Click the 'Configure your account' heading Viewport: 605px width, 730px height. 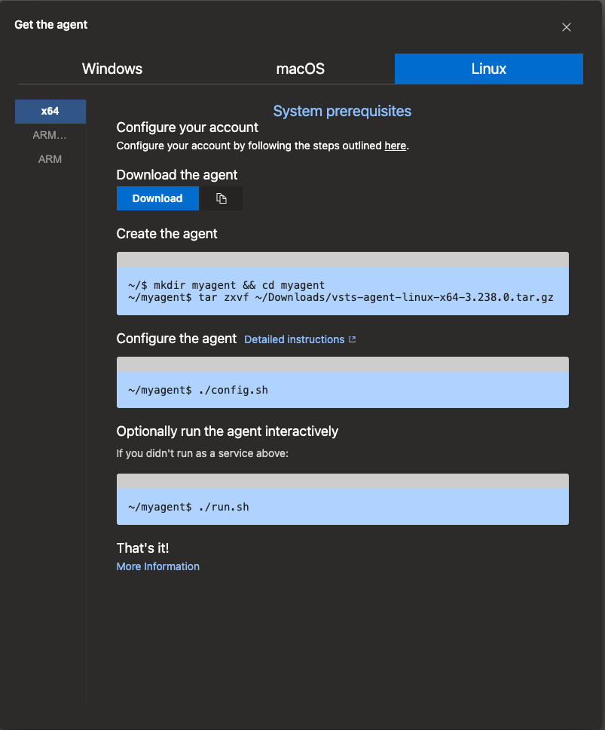[x=188, y=127]
